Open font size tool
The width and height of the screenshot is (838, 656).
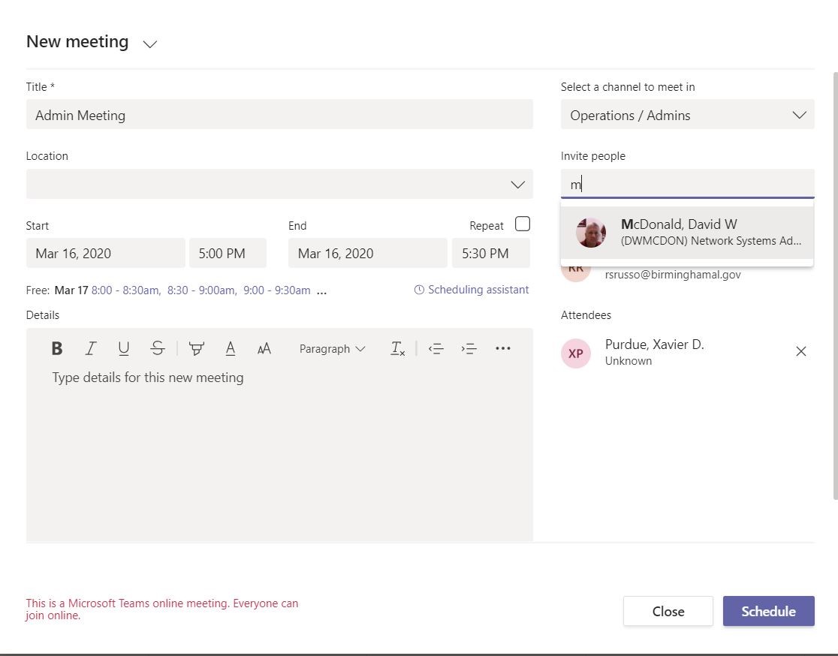[x=264, y=348]
